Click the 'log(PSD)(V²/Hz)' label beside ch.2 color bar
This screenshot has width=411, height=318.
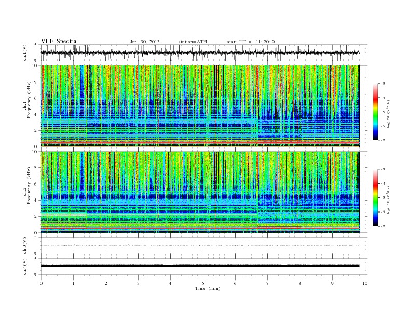[388, 199]
